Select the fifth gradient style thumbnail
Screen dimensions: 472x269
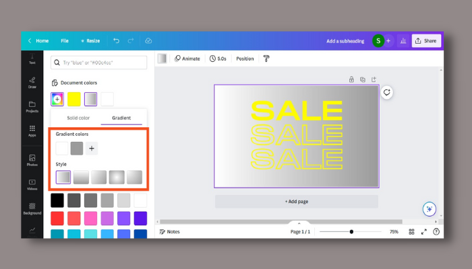(x=134, y=177)
